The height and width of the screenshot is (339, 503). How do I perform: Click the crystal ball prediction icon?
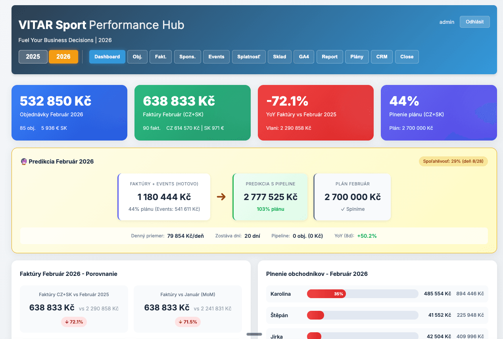(x=24, y=161)
